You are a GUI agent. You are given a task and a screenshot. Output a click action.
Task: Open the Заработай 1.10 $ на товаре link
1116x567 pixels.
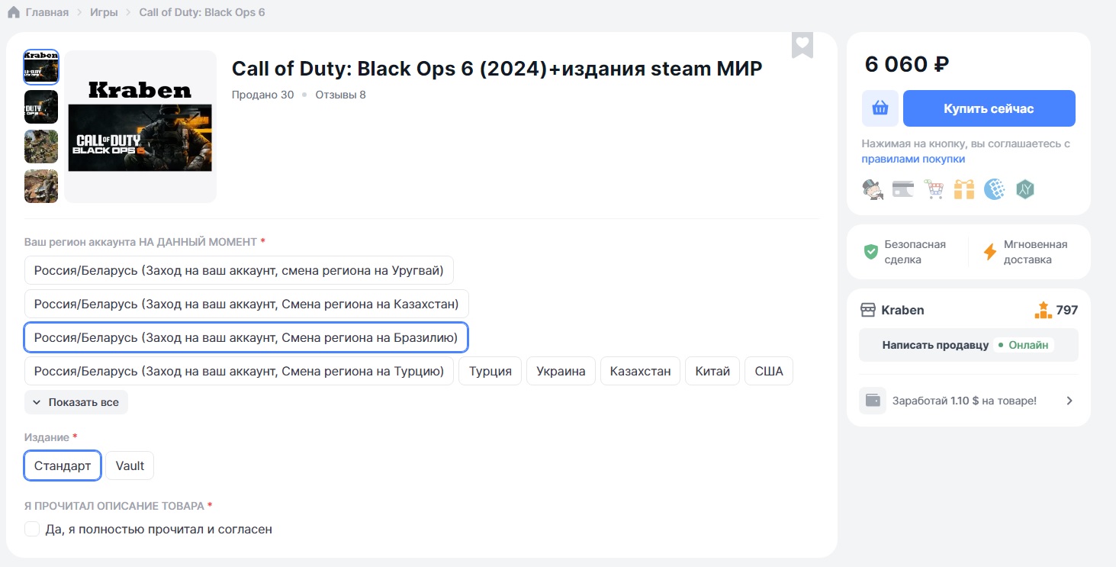click(964, 401)
